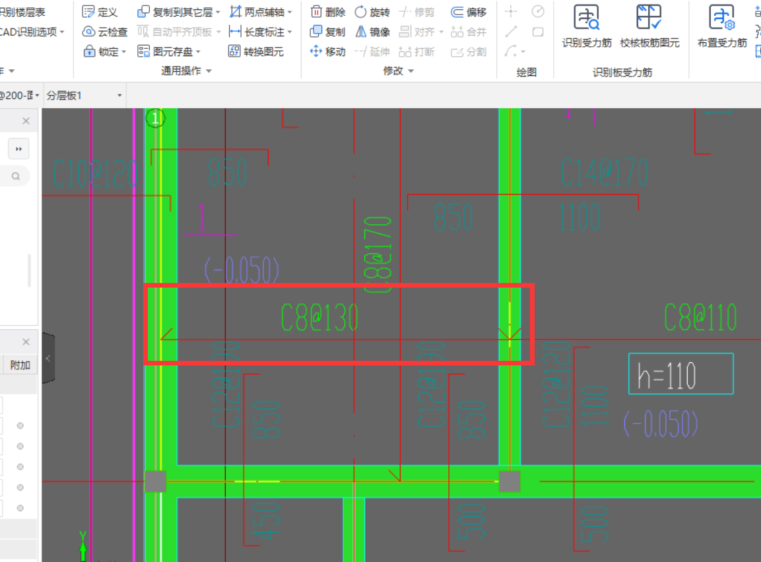Screen dimensions: 761x562
Task: Click the h=110 slab thickness box
Action: coord(681,374)
